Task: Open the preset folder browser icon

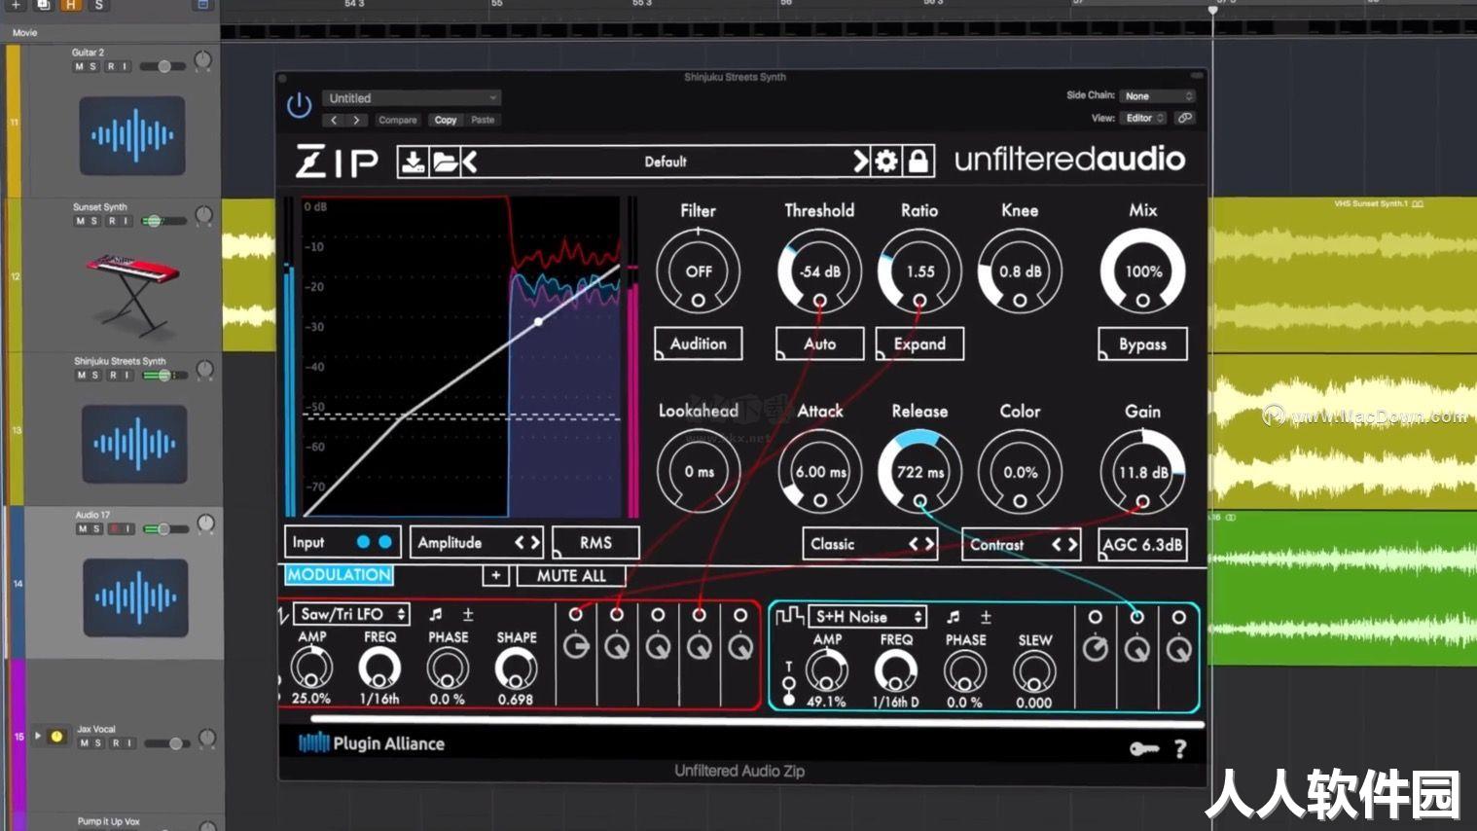Action: [445, 162]
